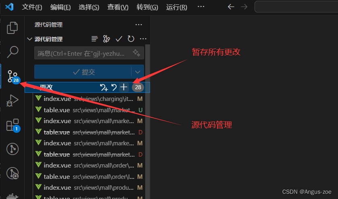
Task: Open the 查看(V) menu
Action: coord(118,7)
